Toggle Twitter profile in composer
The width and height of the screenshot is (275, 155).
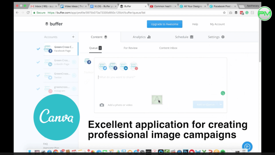103,66
